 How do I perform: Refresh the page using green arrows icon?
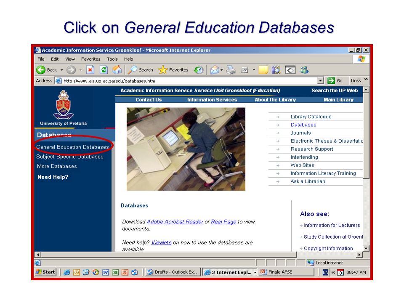[104, 70]
